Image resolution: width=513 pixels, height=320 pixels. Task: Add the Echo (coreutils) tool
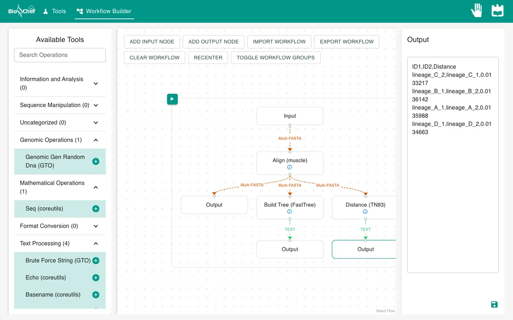click(96, 278)
